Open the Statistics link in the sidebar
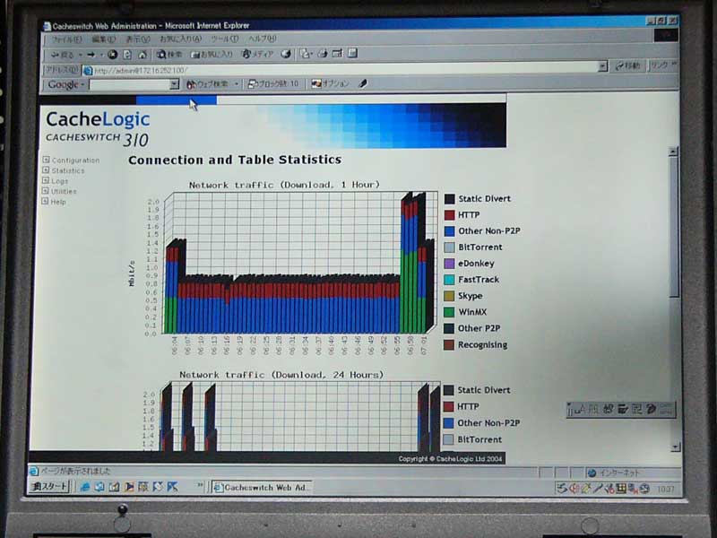The width and height of the screenshot is (717, 538). point(68,170)
